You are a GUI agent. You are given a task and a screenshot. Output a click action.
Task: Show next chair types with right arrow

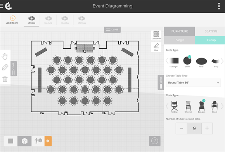tap(222, 106)
